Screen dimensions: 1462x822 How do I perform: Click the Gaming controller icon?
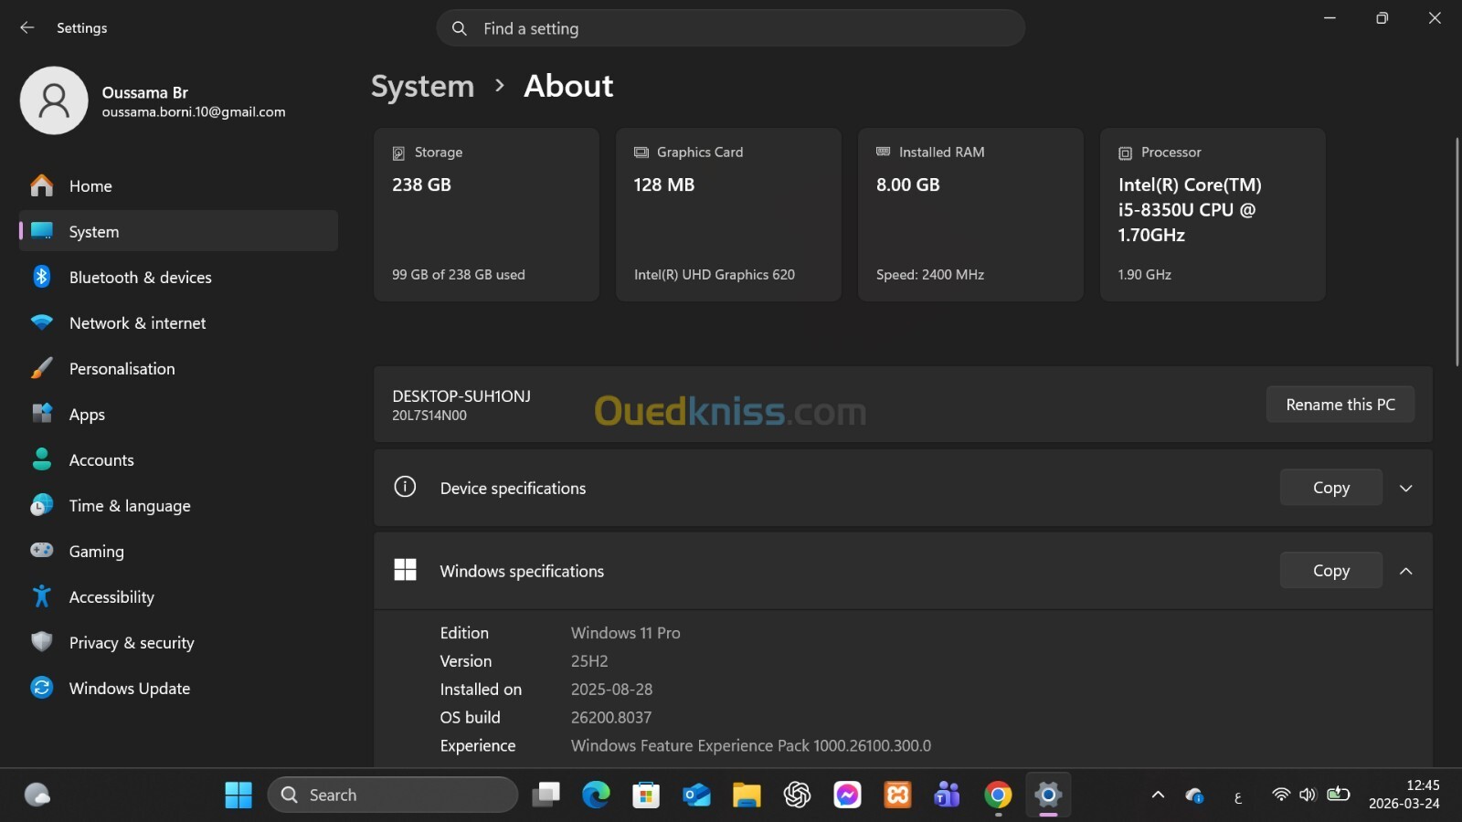pyautogui.click(x=42, y=551)
